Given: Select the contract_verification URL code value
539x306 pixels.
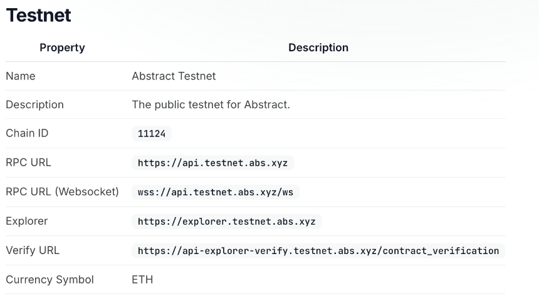Looking at the screenshot, I should 318,251.
